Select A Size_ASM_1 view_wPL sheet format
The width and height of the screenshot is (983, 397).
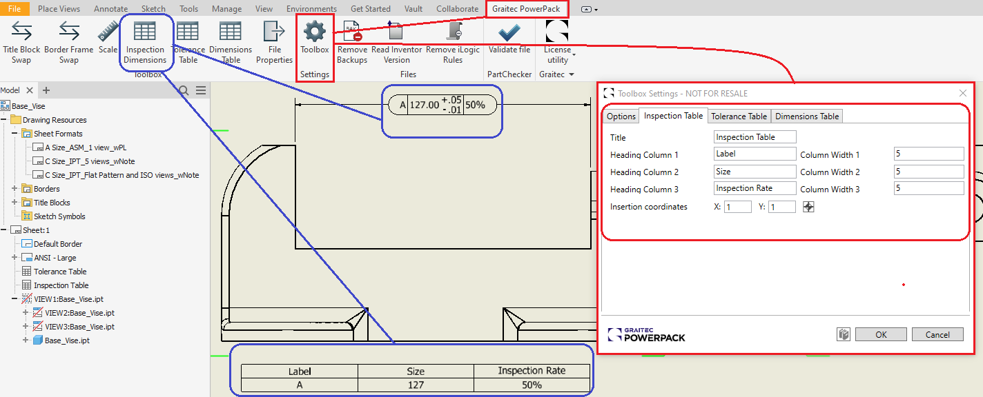tap(78, 147)
